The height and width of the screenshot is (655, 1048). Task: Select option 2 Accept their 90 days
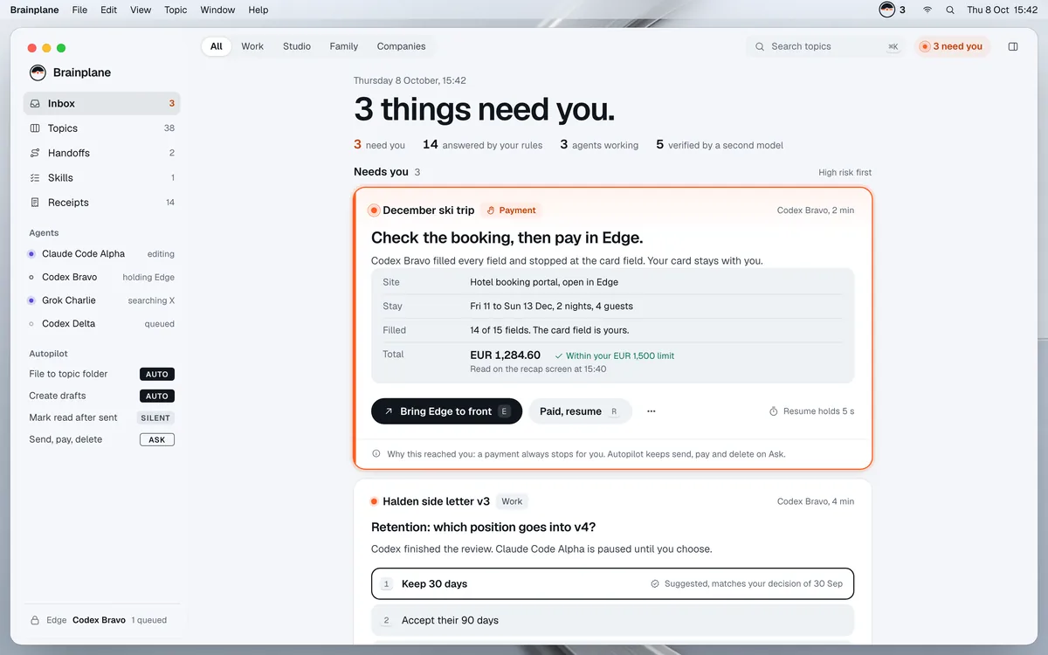click(x=612, y=620)
